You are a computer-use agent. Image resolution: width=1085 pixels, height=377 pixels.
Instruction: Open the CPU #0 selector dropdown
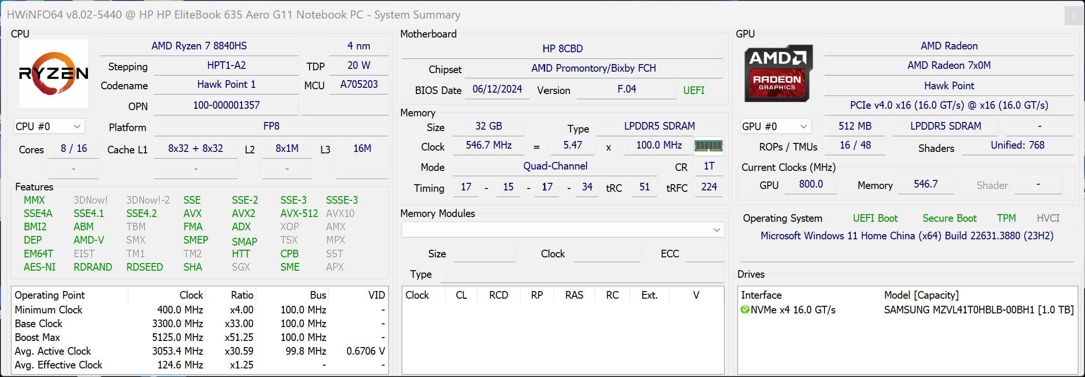click(49, 126)
